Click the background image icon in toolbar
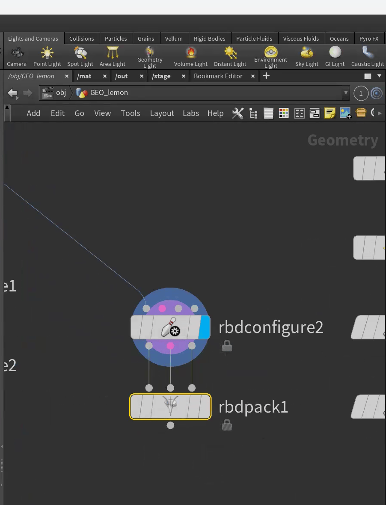Image resolution: width=386 pixels, height=505 pixels. point(345,113)
